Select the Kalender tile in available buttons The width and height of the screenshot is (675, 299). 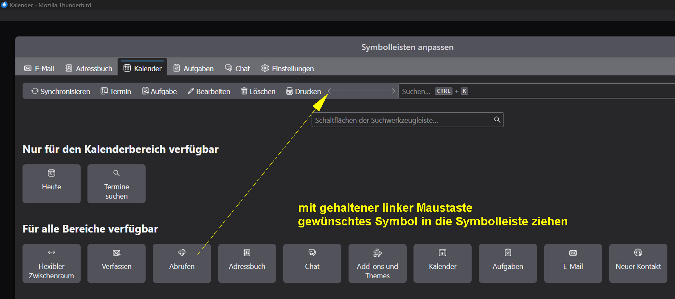pos(442,263)
